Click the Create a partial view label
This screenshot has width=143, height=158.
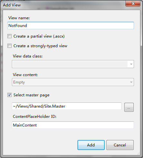(39, 36)
